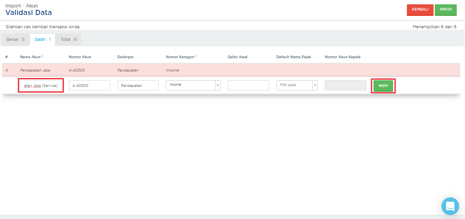Click the disabled Nomor Akun Kepala field

point(346,85)
